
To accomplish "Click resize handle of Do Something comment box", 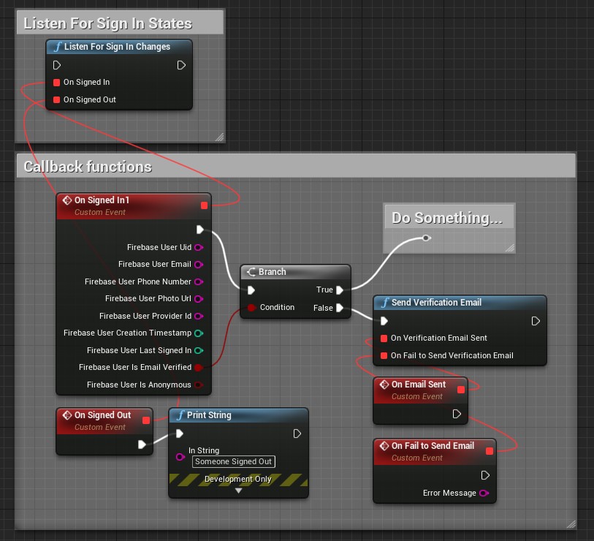I will tap(510, 248).
